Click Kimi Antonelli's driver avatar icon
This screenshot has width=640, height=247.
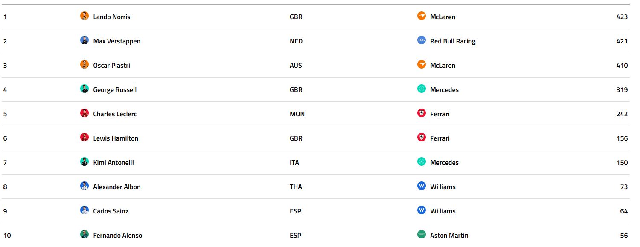(84, 162)
